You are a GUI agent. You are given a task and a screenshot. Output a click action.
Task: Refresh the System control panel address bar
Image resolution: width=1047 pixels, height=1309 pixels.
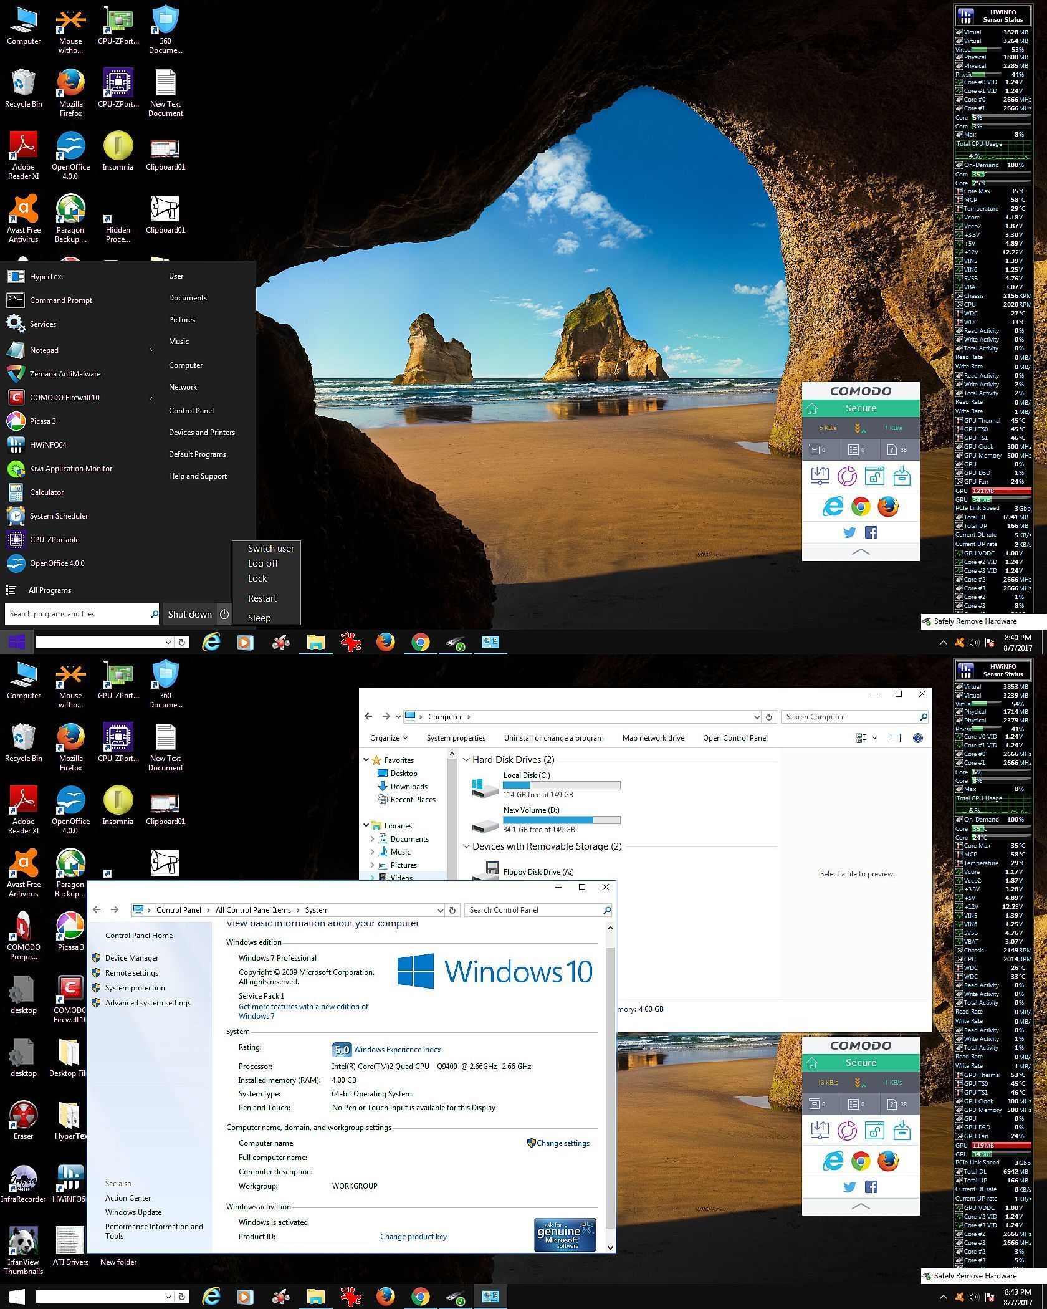click(x=453, y=910)
